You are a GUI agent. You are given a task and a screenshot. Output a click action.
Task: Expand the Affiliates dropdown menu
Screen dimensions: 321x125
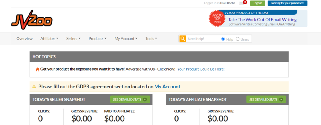(x=50, y=39)
